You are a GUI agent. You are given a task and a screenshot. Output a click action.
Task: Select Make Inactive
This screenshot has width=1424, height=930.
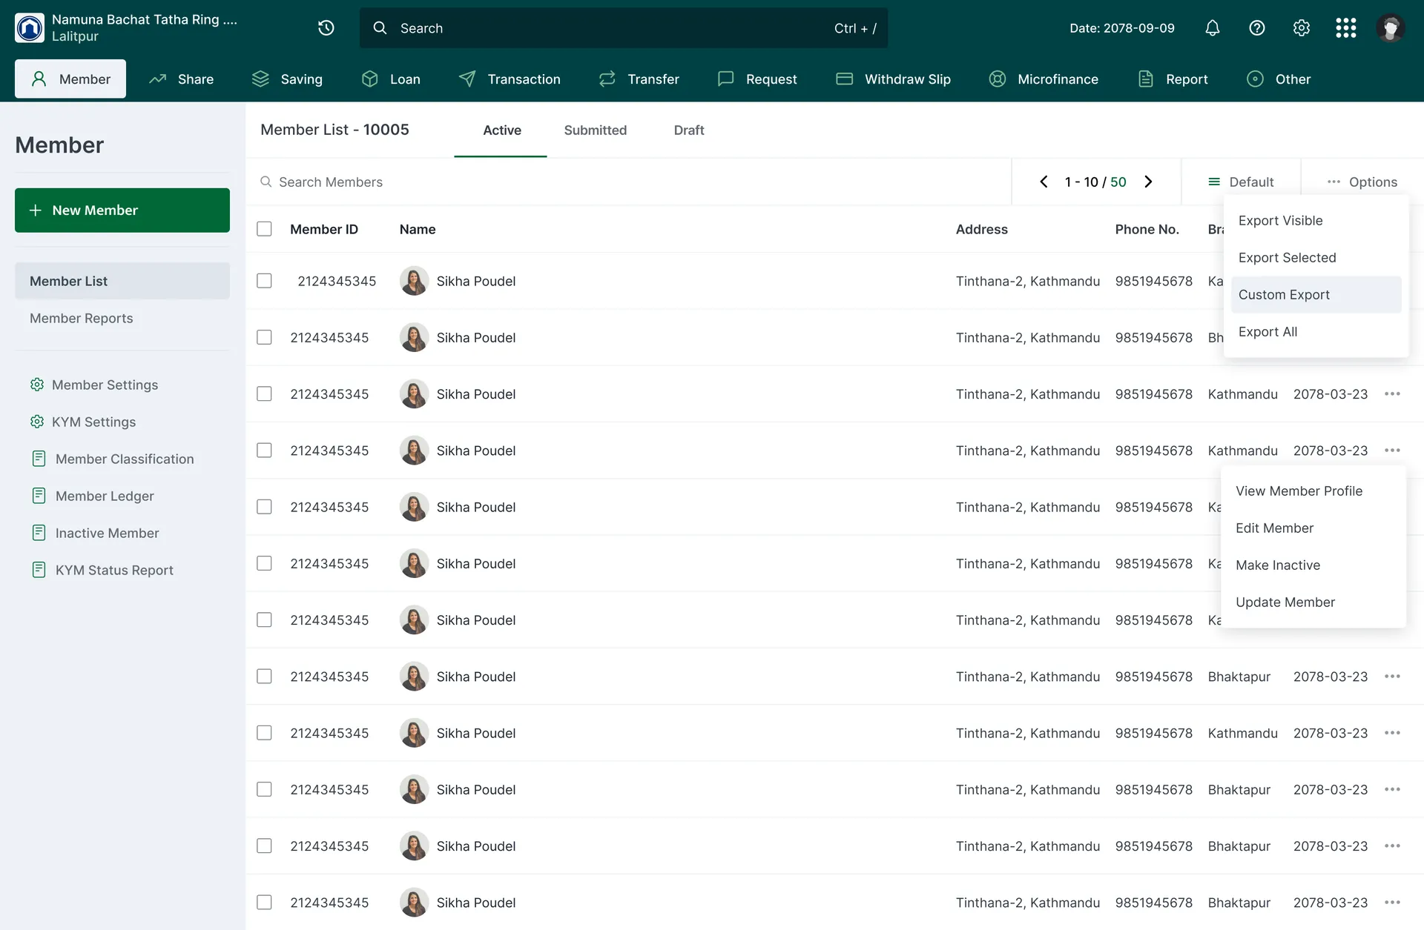point(1313,565)
